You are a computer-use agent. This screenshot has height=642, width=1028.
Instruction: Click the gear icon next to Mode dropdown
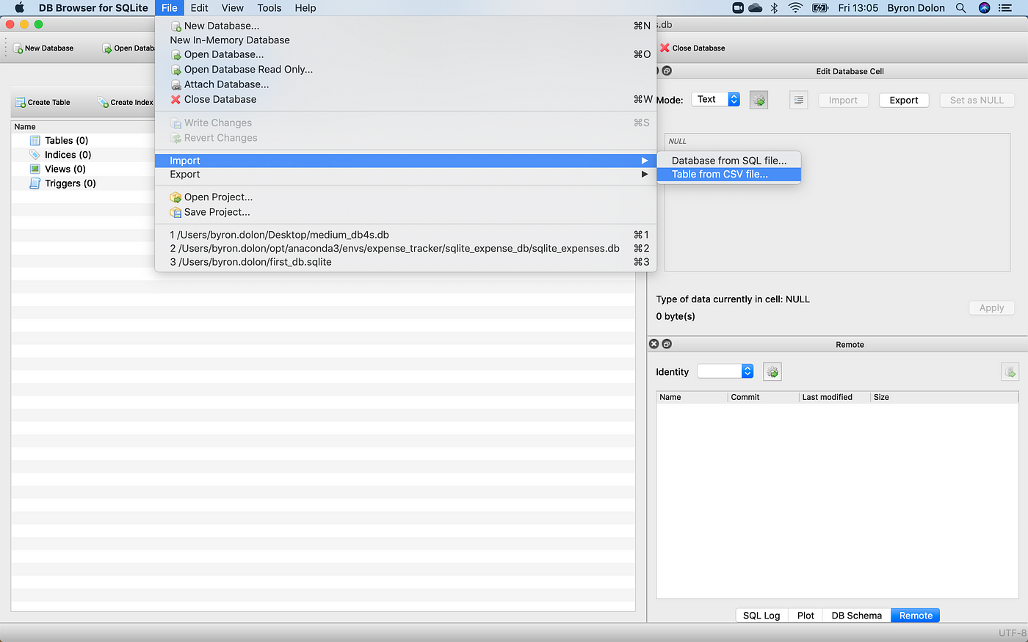[759, 101]
